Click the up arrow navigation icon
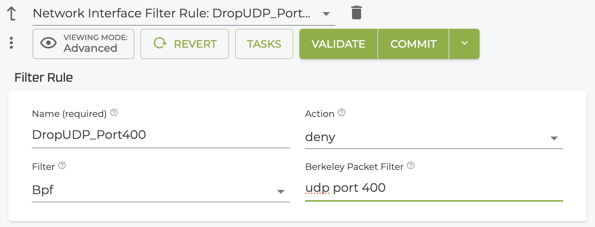This screenshot has height=227, width=595. click(x=12, y=13)
